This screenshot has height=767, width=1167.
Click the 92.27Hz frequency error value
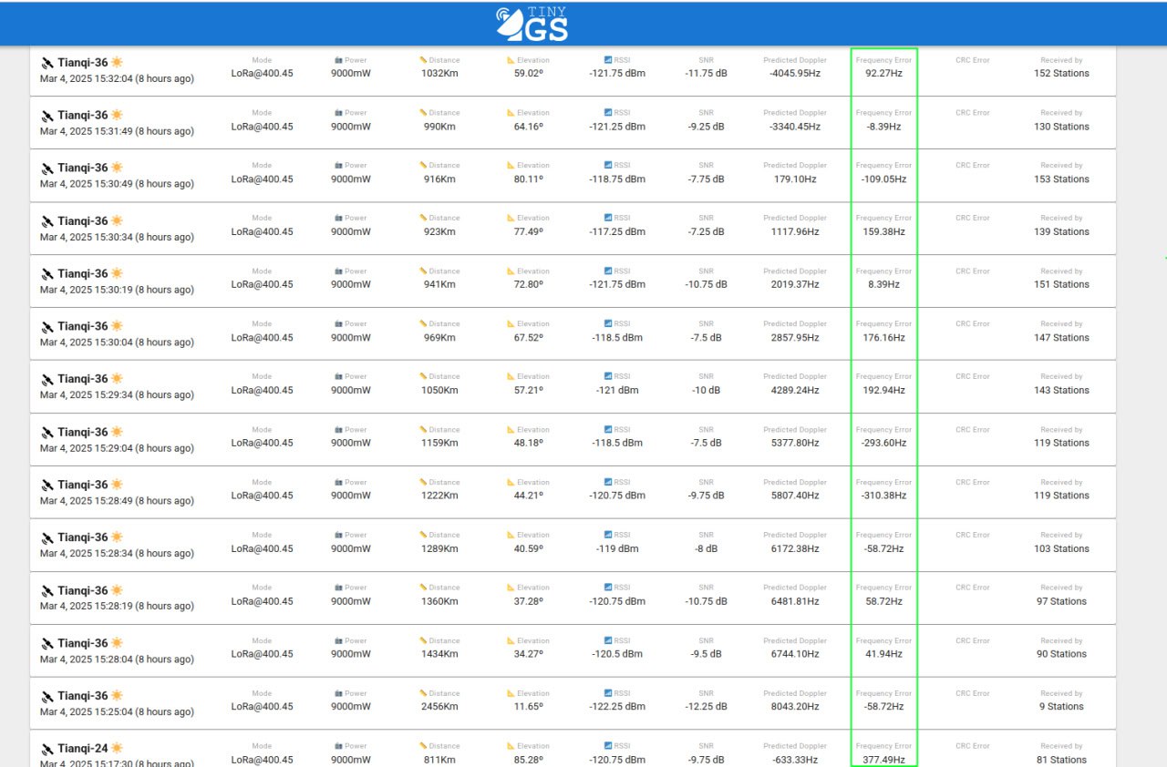click(883, 74)
